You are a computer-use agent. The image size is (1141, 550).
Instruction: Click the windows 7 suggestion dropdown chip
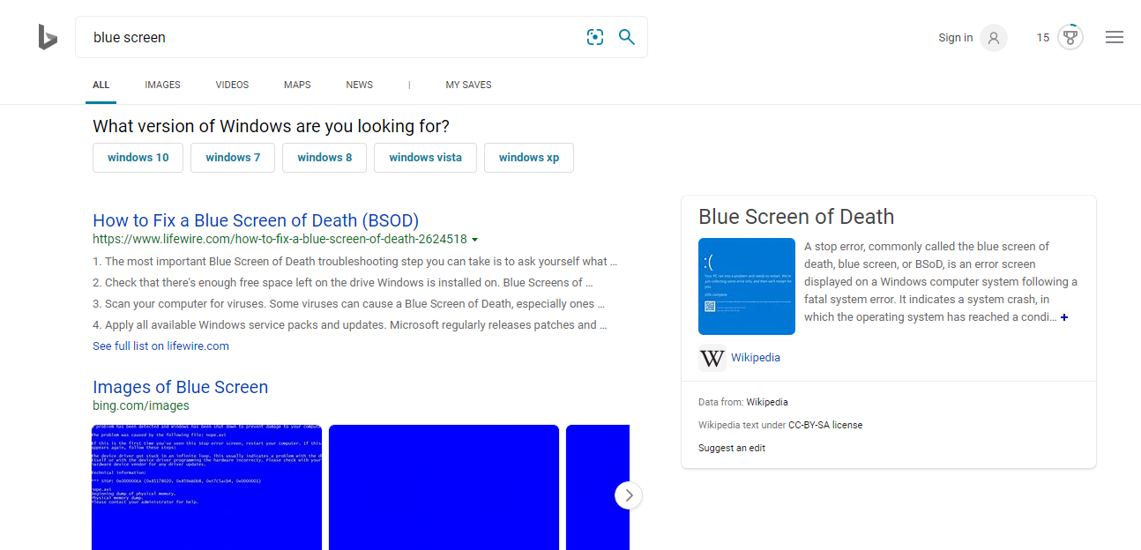(232, 157)
